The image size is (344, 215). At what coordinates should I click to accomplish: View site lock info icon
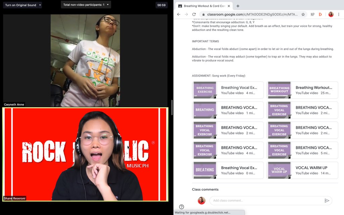[x=203, y=14]
